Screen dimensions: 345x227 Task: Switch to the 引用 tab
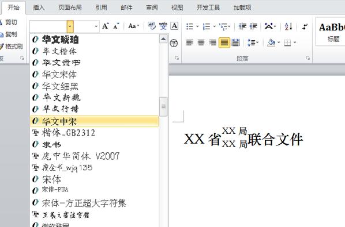click(101, 7)
